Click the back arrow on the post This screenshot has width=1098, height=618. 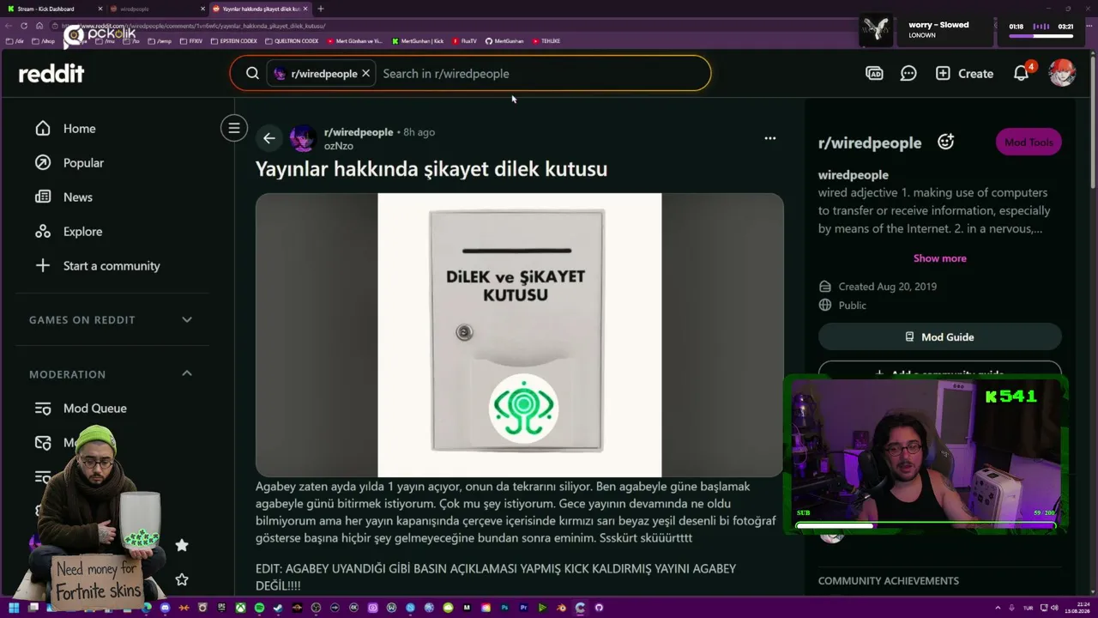click(269, 138)
